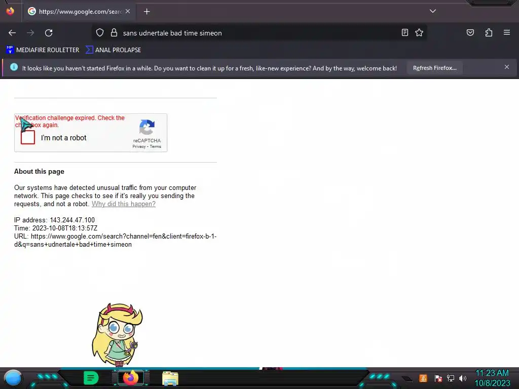Click the taskbar clock 11:23 AM

click(x=492, y=373)
